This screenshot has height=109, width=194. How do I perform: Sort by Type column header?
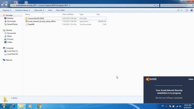(x=82, y=14)
